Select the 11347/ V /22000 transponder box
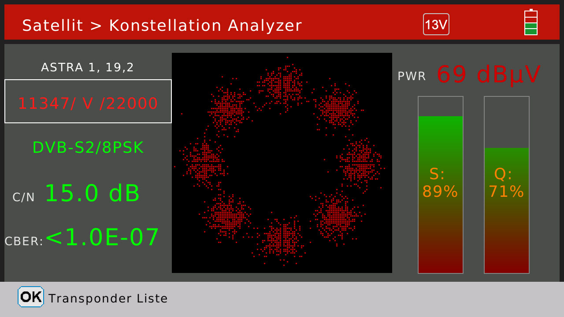The image size is (564, 317). coord(88,102)
